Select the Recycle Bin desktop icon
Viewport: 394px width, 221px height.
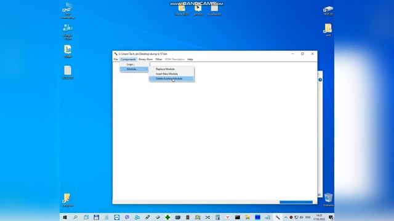328,200
